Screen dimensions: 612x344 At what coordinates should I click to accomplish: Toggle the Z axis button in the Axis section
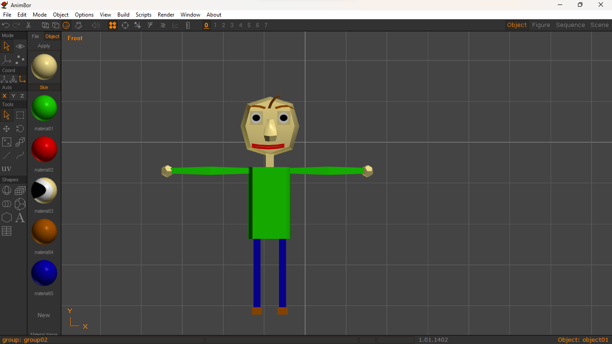click(x=22, y=96)
